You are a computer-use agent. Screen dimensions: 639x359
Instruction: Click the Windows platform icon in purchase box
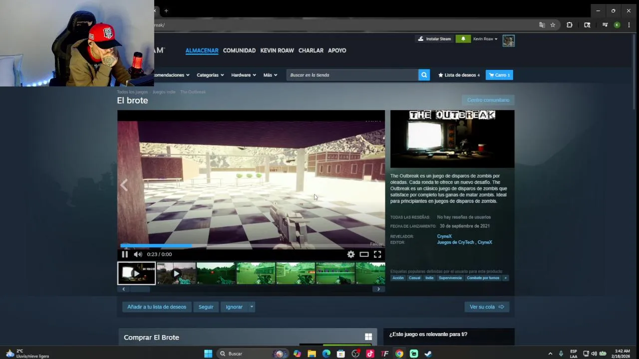click(x=368, y=337)
